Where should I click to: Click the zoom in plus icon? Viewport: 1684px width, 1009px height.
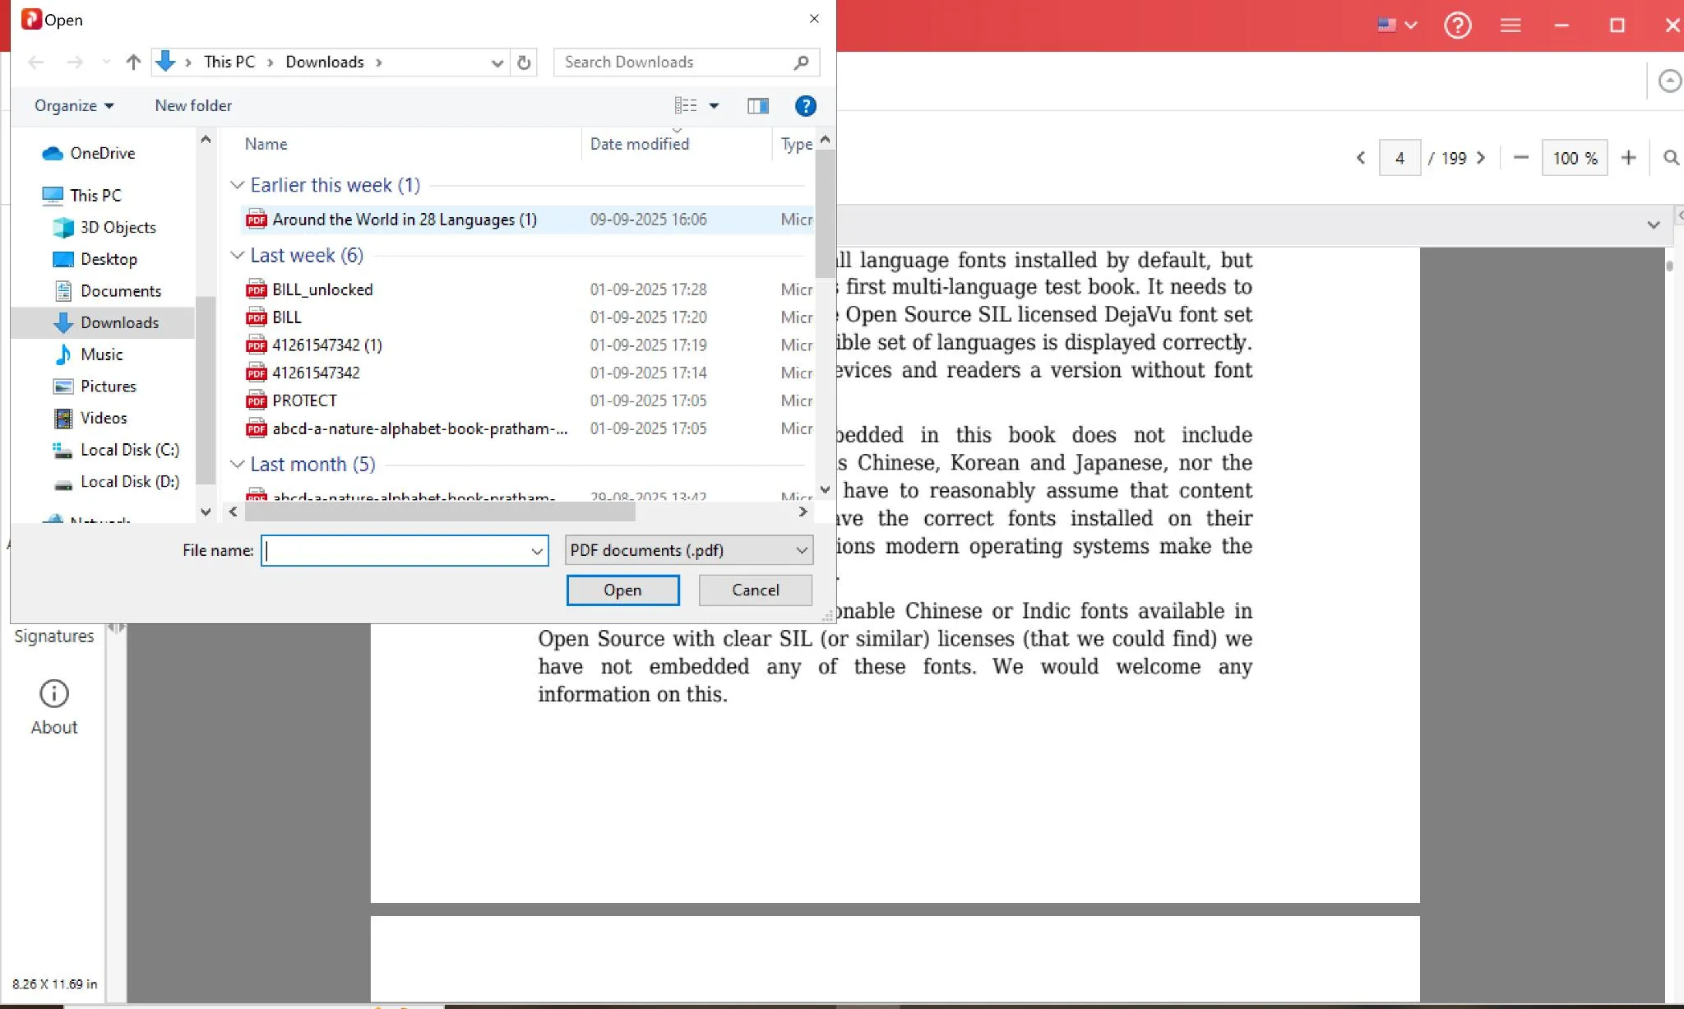click(x=1628, y=158)
